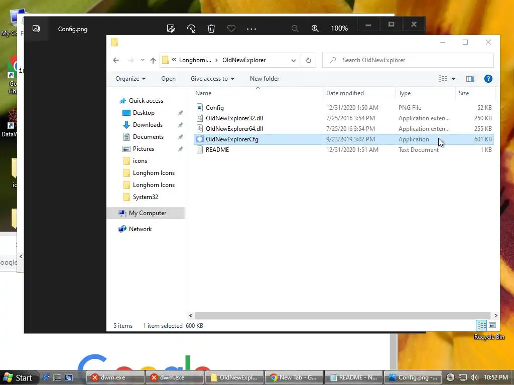Unpin Desktop using its pin icon

pos(180,113)
